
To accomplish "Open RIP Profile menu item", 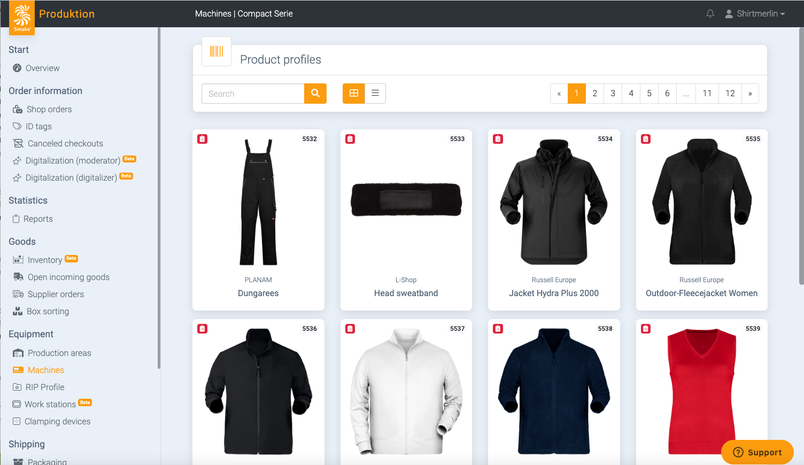I will coord(45,387).
